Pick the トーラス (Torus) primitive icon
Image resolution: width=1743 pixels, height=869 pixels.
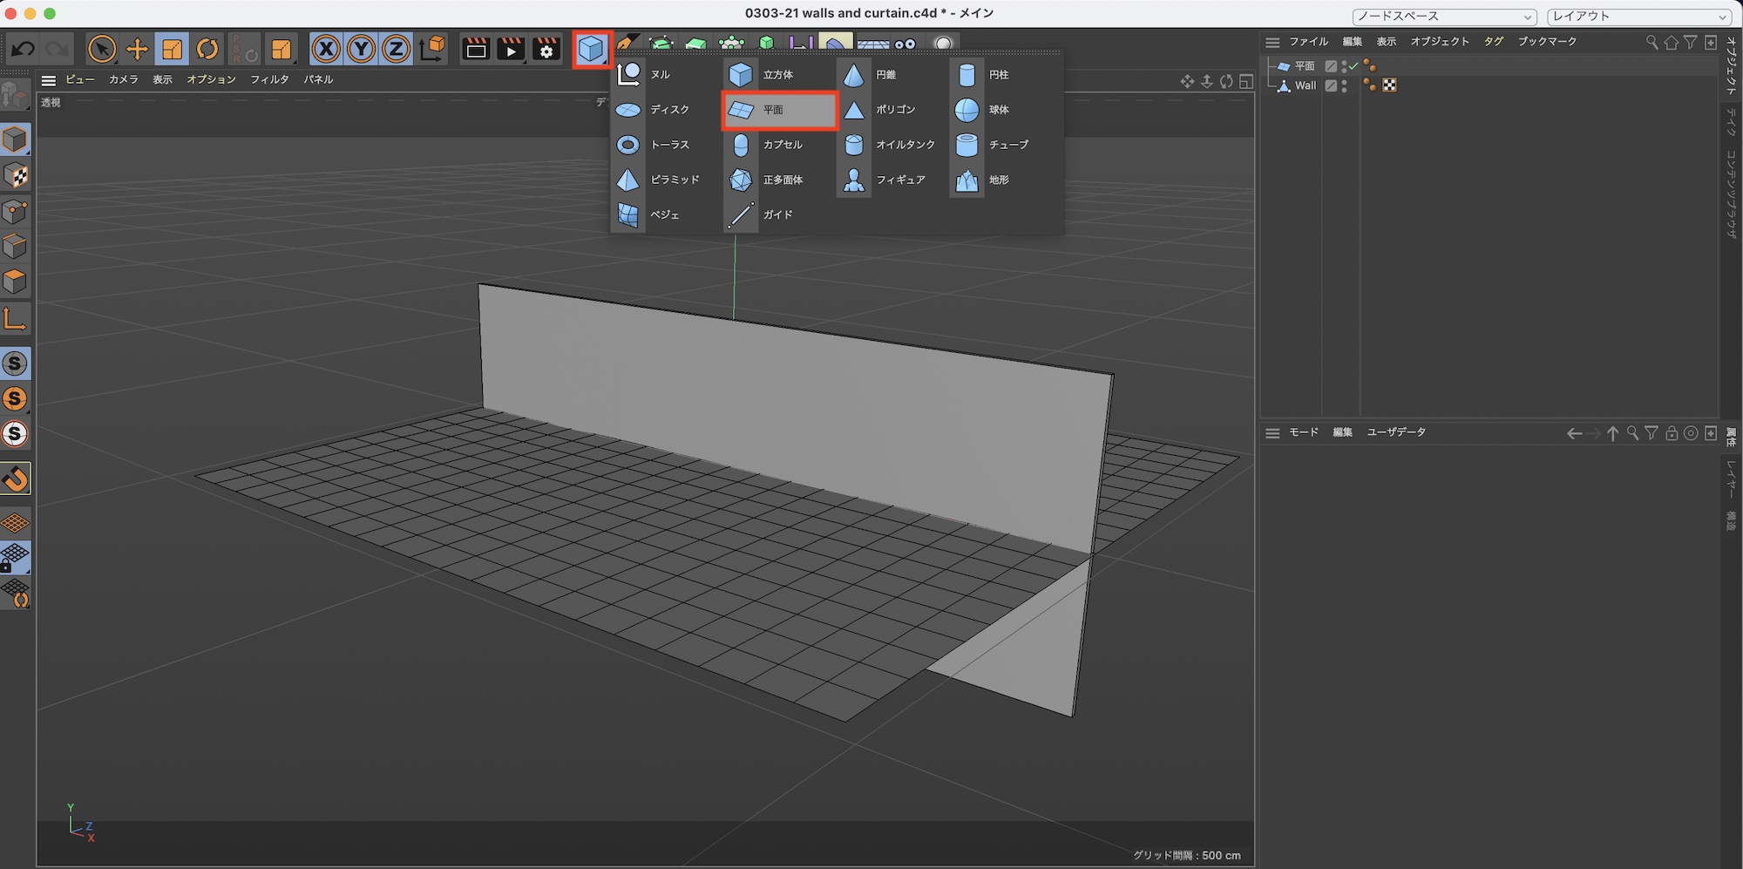(x=627, y=145)
